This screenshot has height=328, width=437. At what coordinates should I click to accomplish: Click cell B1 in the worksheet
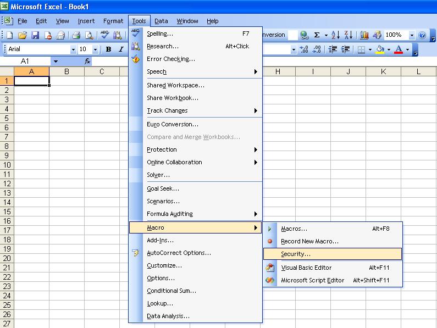pyautogui.click(x=67, y=81)
